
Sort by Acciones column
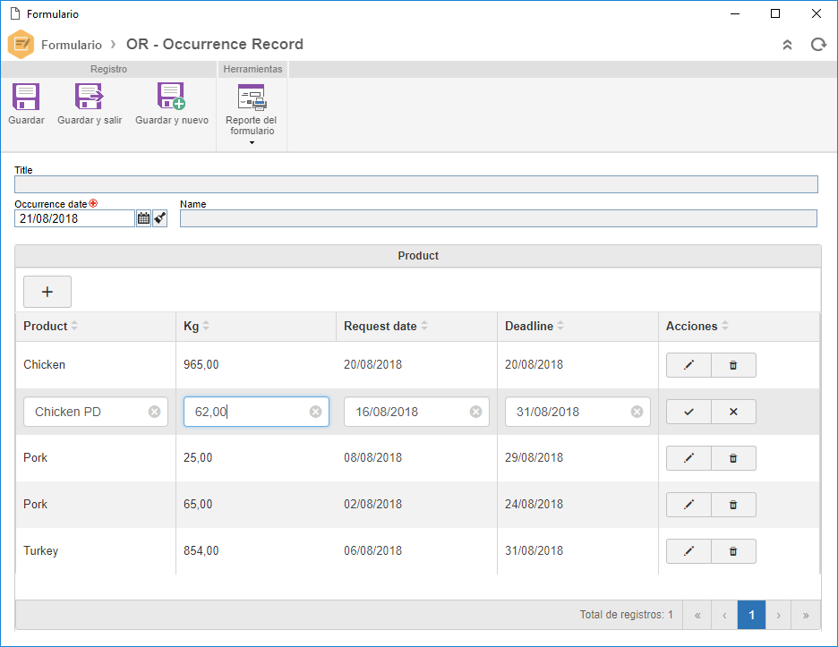725,326
